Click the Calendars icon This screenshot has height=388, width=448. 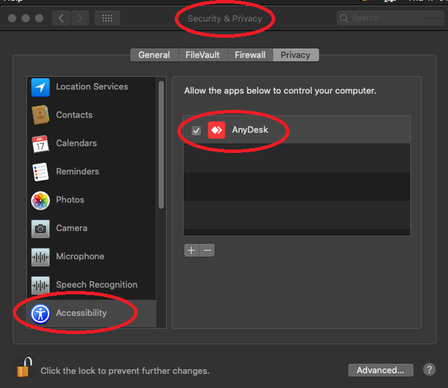pyautogui.click(x=40, y=143)
